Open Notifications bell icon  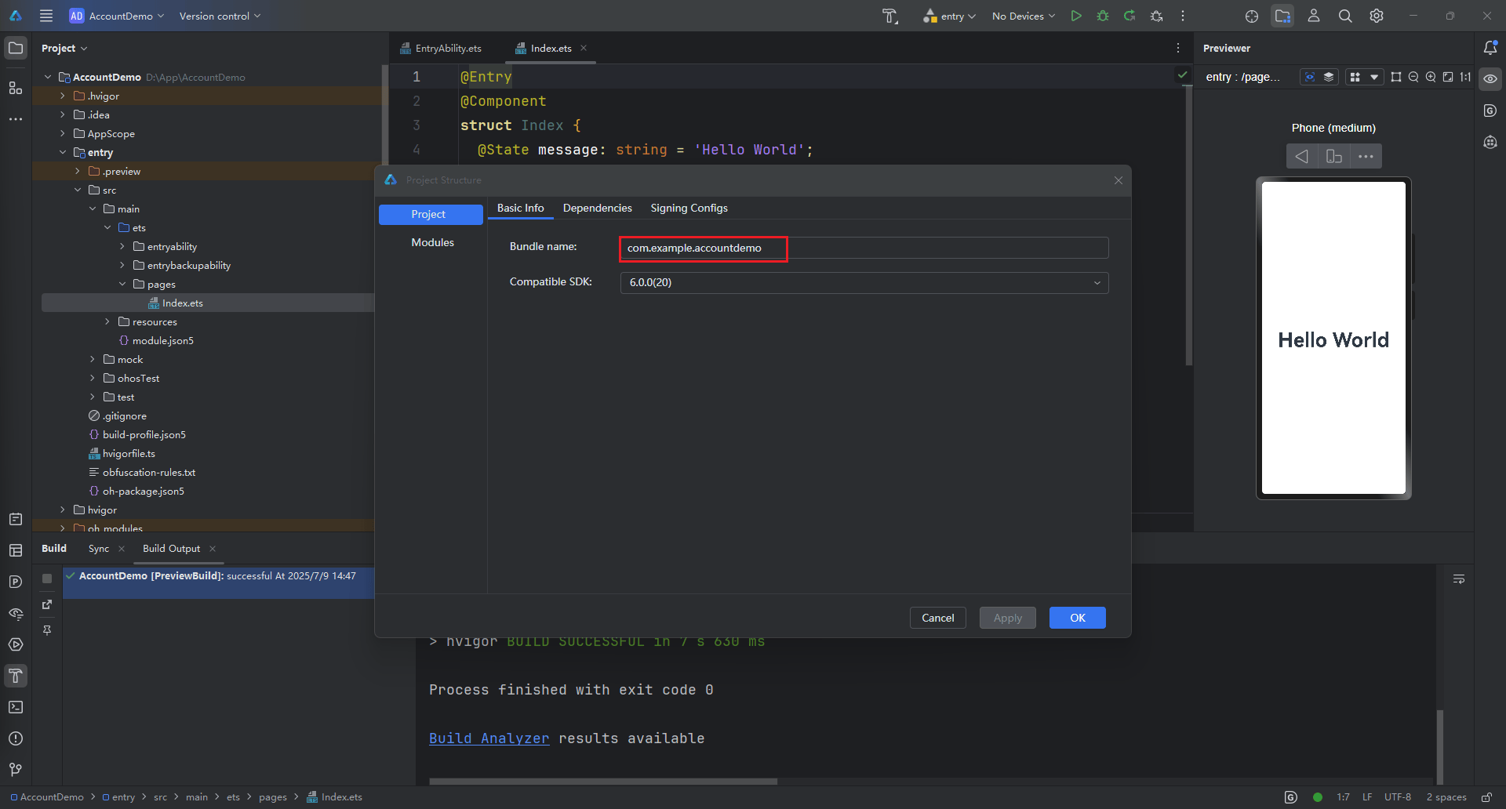click(1490, 48)
